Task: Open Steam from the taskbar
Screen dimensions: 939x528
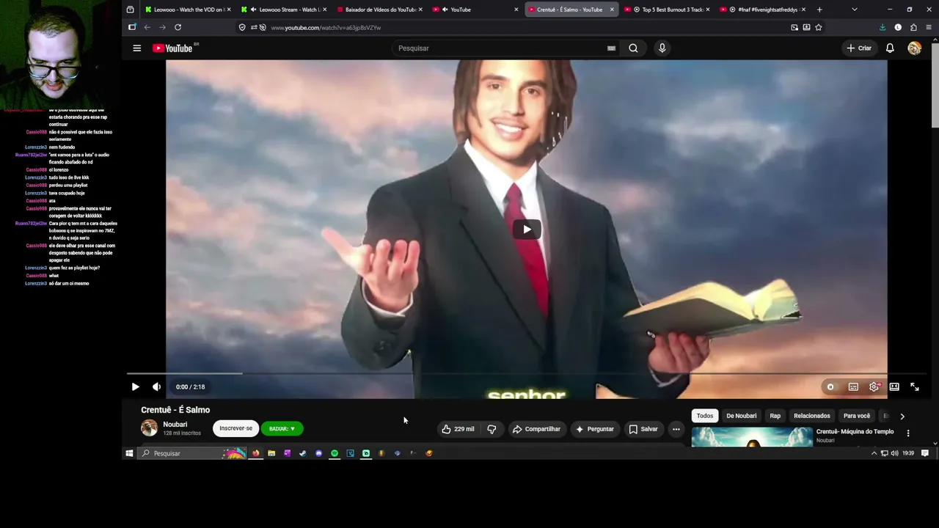Action: tap(303, 453)
